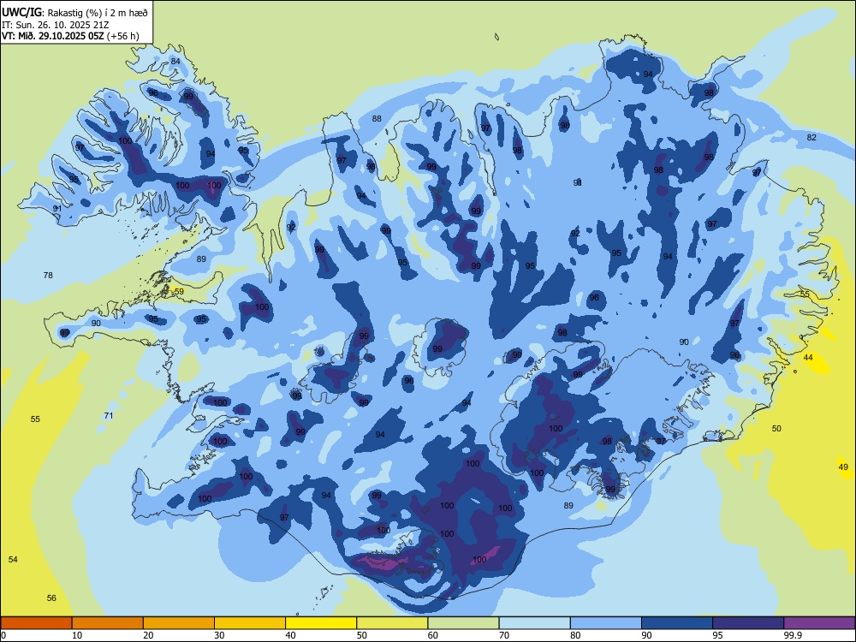Click the legend tick label '40'
This screenshot has width=856, height=642.
coord(290,635)
